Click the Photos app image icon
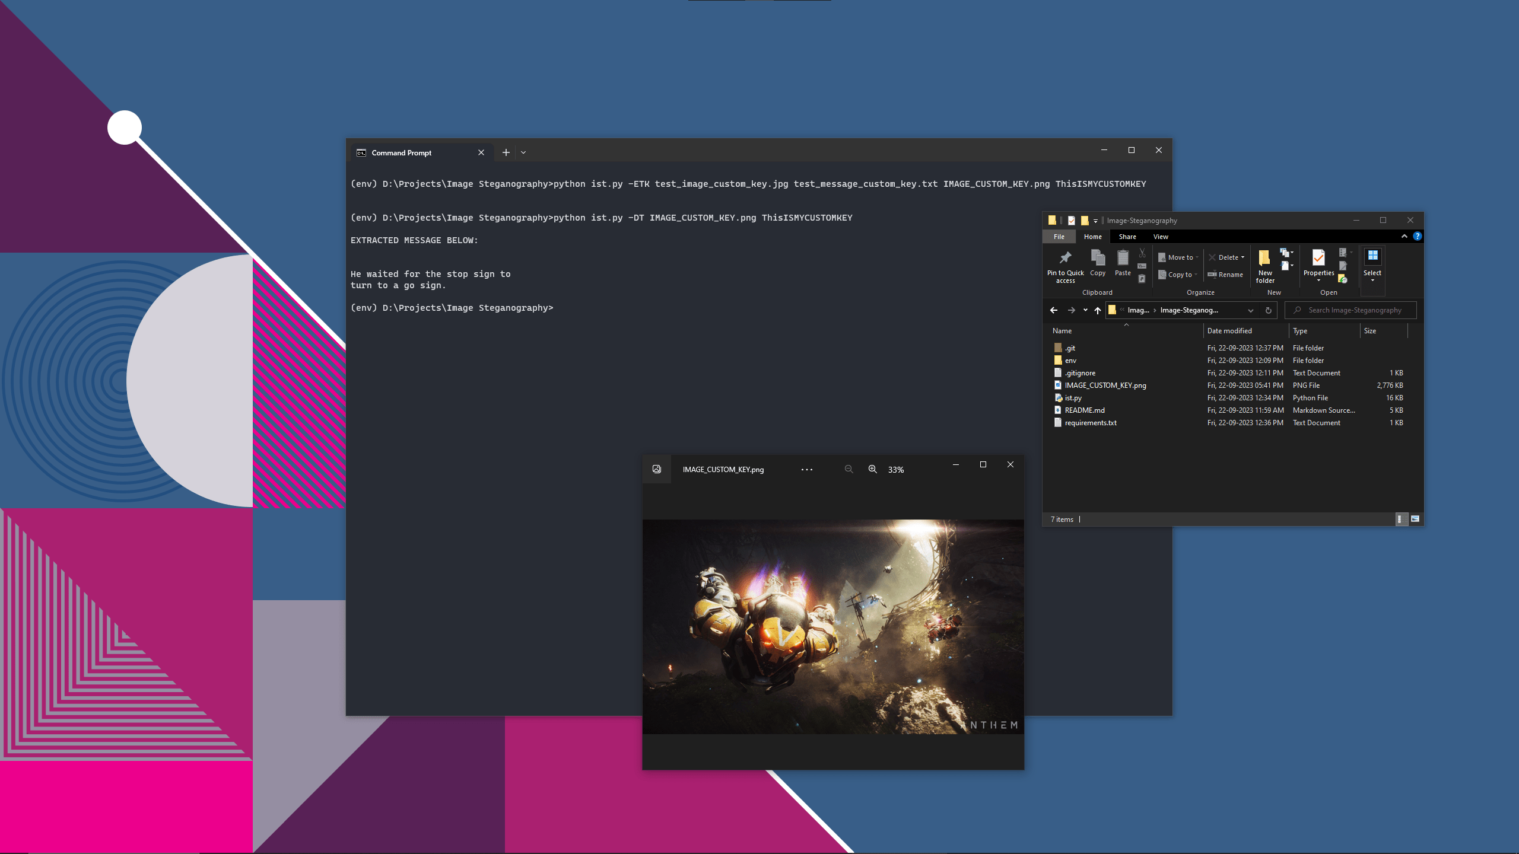The height and width of the screenshot is (854, 1519). (657, 469)
